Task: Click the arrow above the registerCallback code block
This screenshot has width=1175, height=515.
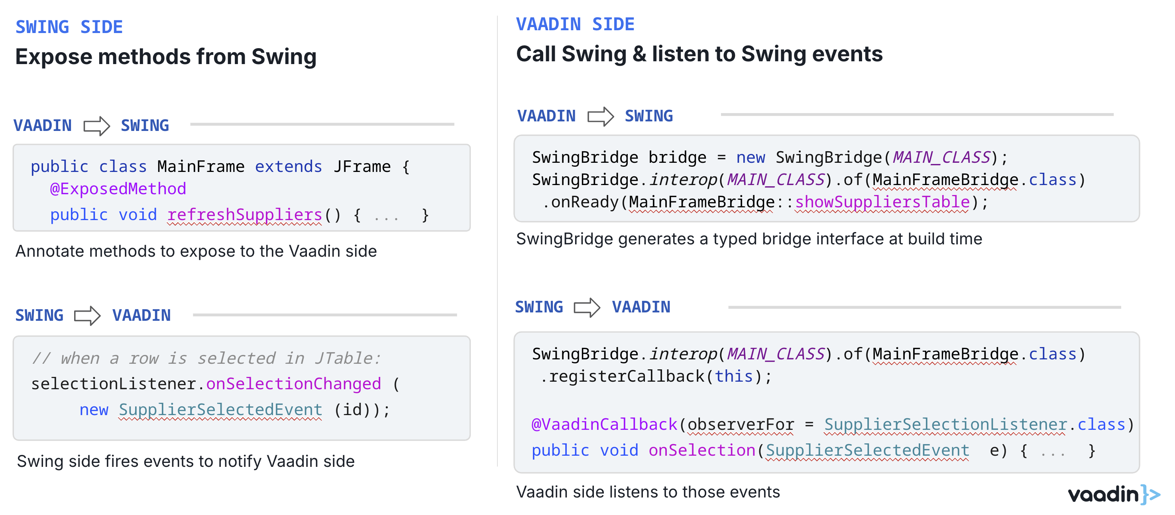Action: (587, 307)
